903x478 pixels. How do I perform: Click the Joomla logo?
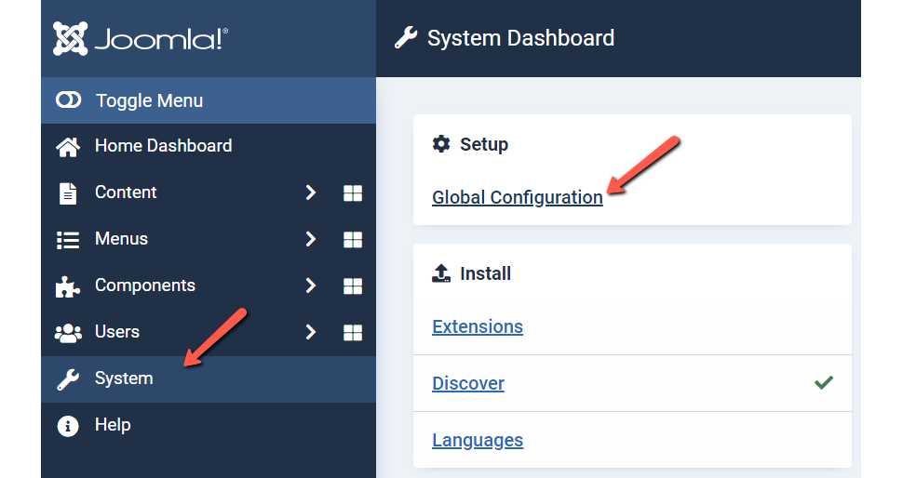[140, 38]
